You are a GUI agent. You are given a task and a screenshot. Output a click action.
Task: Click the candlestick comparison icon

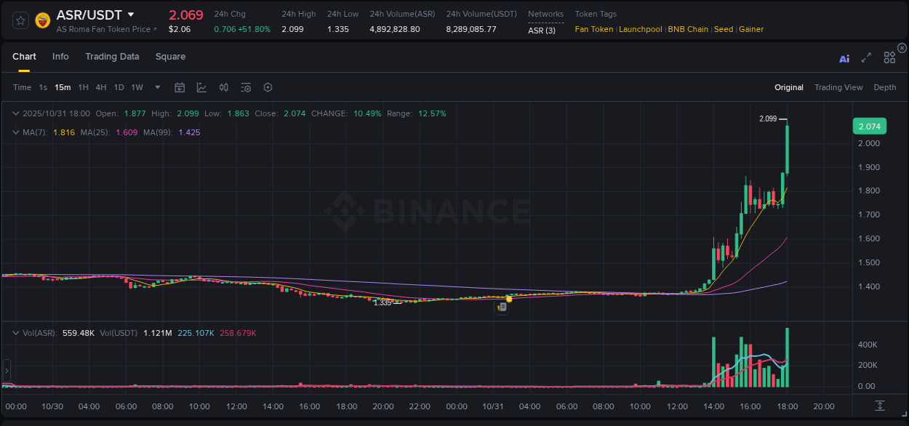point(223,87)
